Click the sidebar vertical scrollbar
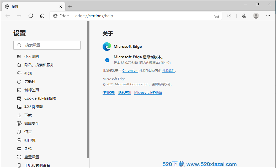276x168 pixels. pos(88,89)
